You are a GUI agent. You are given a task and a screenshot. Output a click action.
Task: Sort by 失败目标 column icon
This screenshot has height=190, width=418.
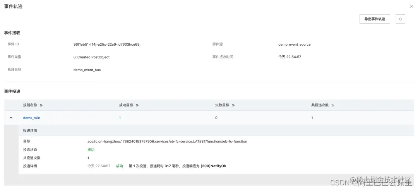tap(233, 105)
